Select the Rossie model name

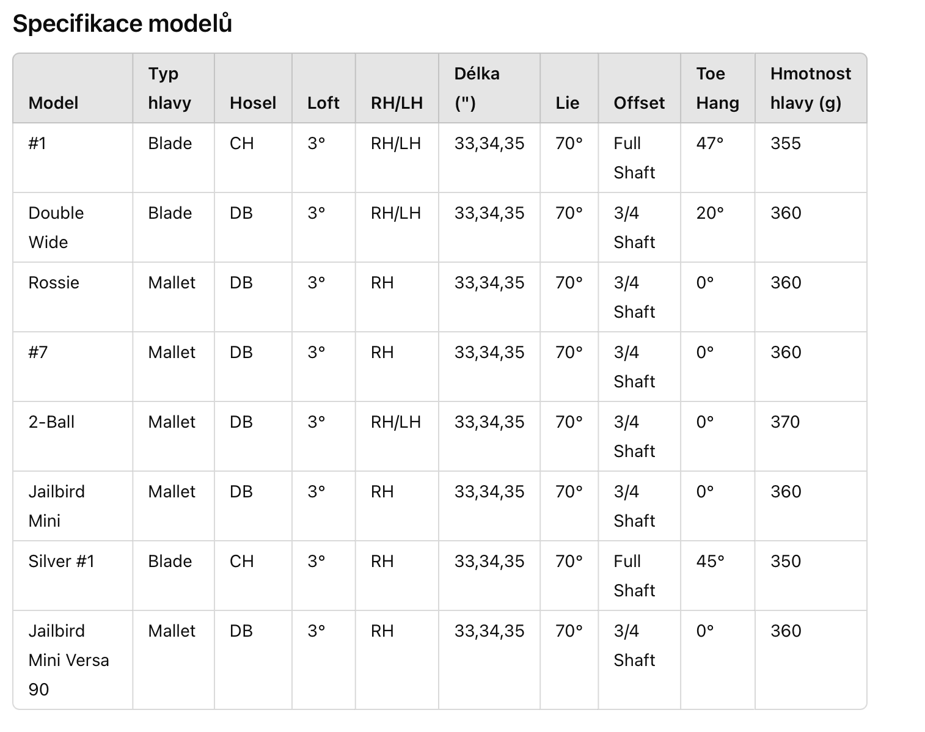(54, 282)
